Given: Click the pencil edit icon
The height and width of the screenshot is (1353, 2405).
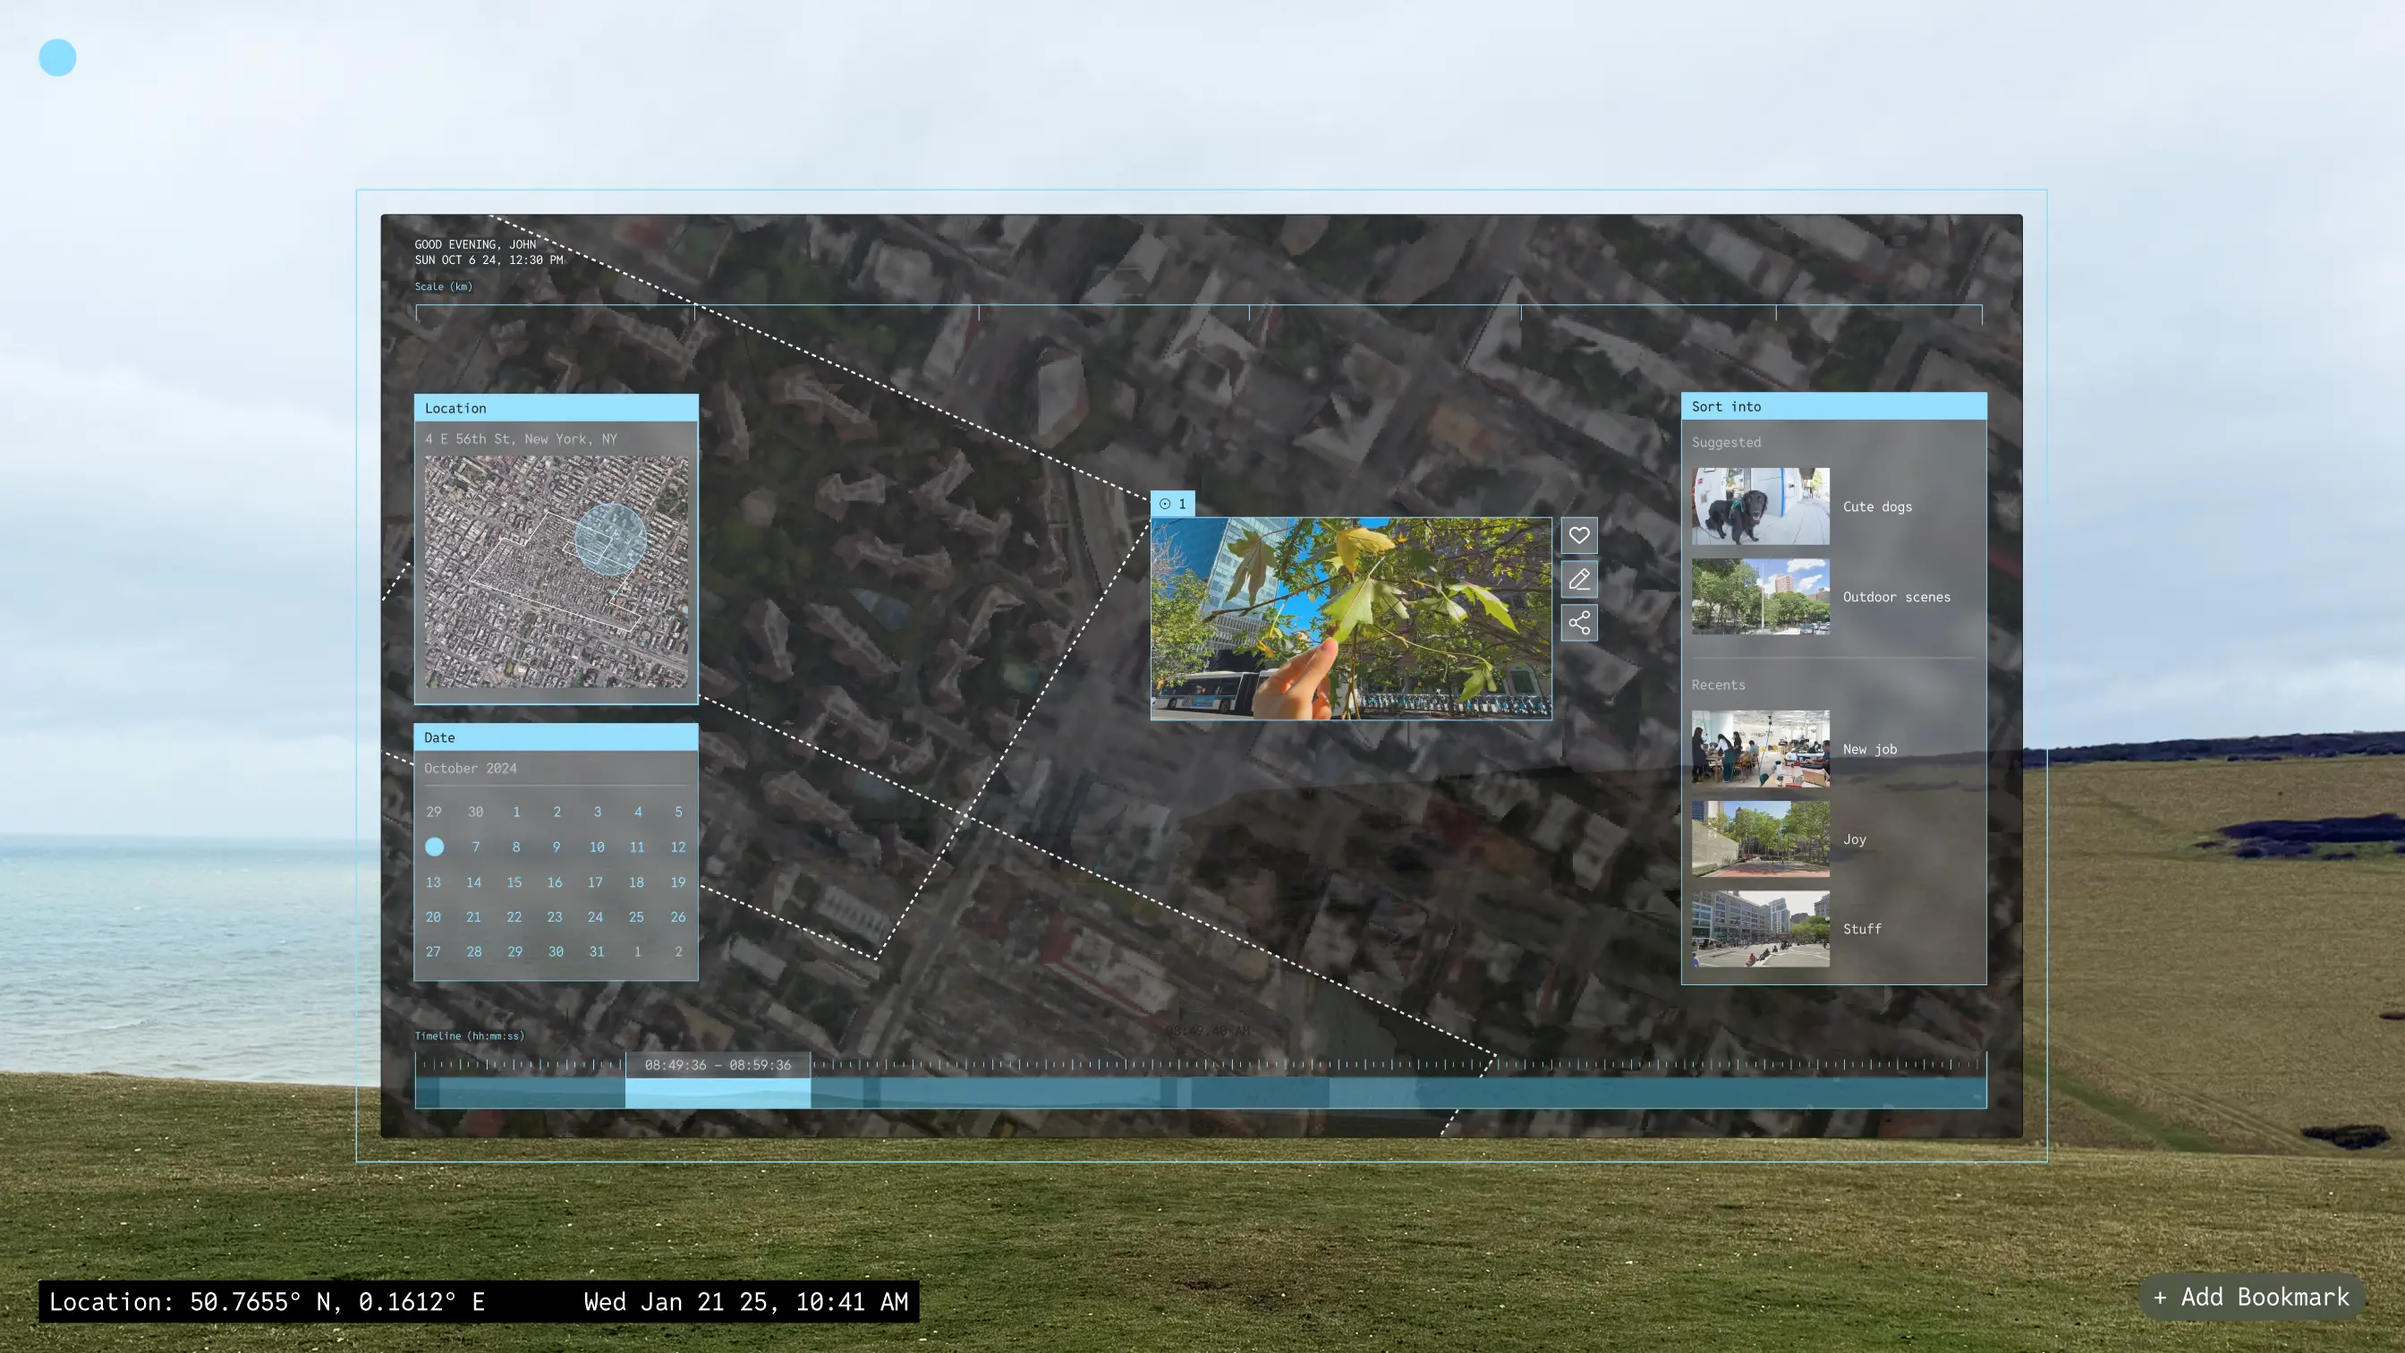Looking at the screenshot, I should 1579,580.
